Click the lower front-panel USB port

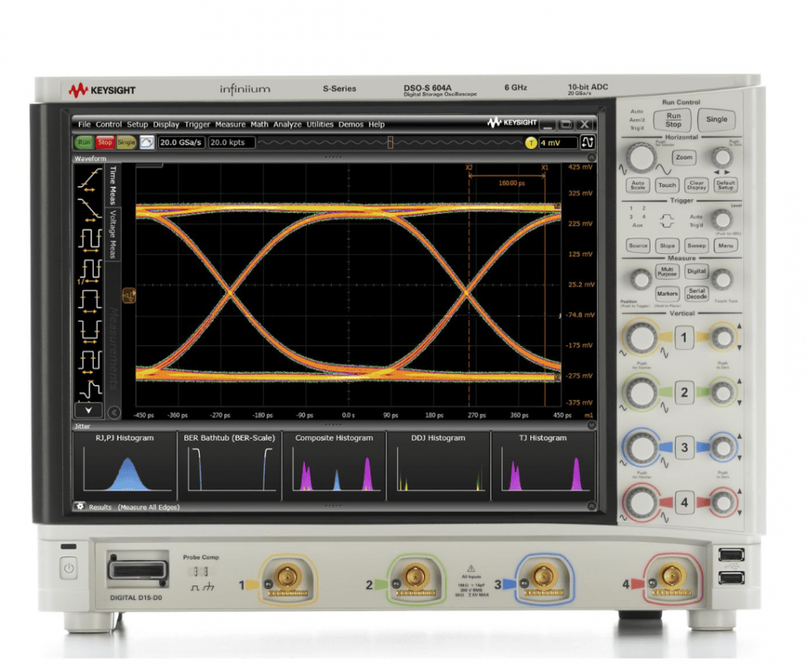click(731, 578)
